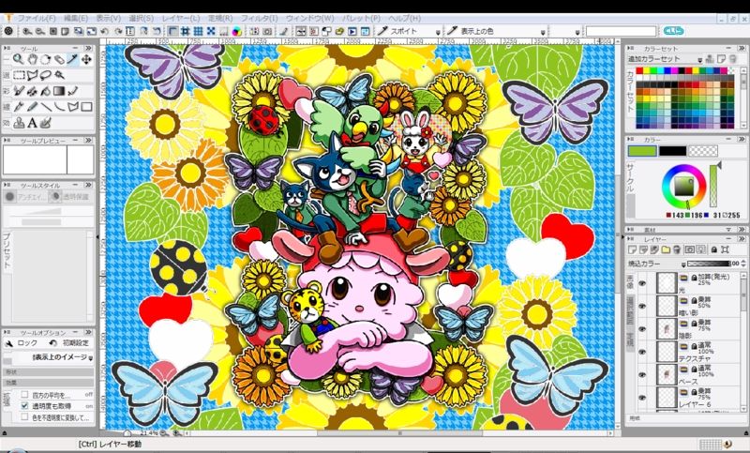Hide the 暗い影 layer
Screen dimensions: 750x453
642,306
